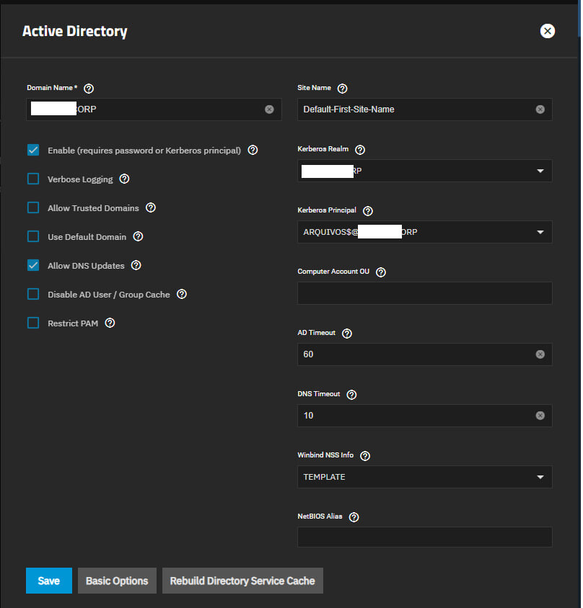583x608 pixels.
Task: Toggle Allow Trusted Domains checkbox
Action: [33, 208]
